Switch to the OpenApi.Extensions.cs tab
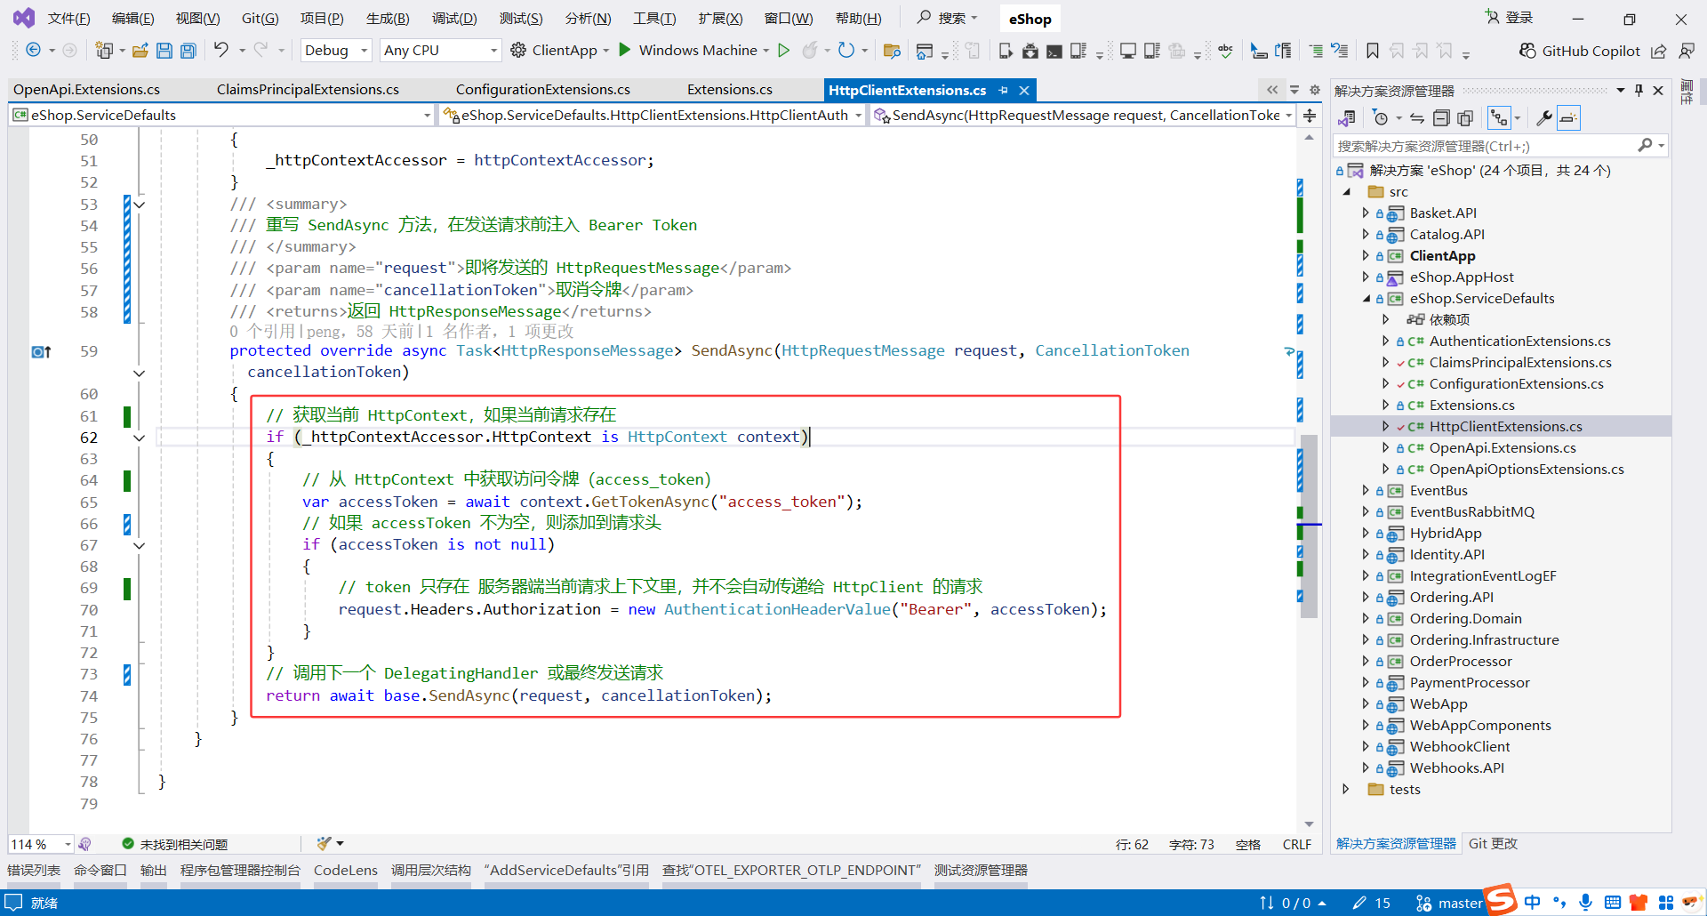This screenshot has width=1707, height=916. (87, 90)
